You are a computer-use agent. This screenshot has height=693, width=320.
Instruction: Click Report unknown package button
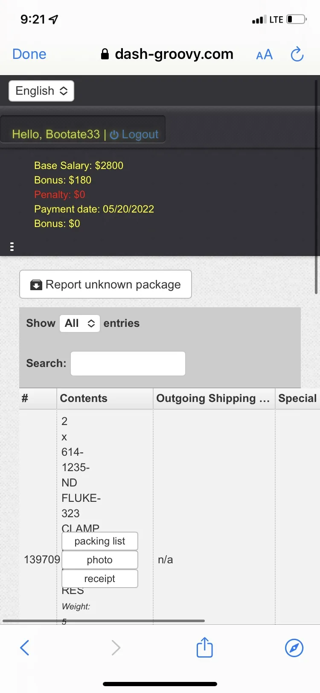click(x=105, y=284)
